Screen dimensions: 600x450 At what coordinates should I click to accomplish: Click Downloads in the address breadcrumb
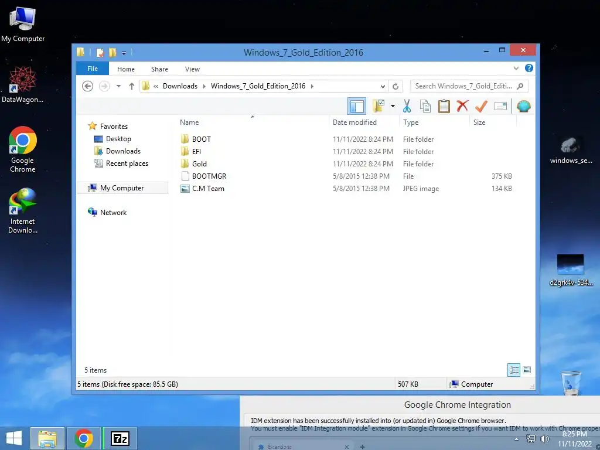[180, 86]
